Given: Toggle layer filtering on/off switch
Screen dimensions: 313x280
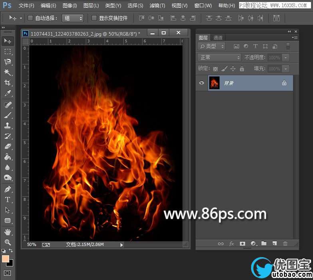Looking at the screenshot, I should [288, 46].
